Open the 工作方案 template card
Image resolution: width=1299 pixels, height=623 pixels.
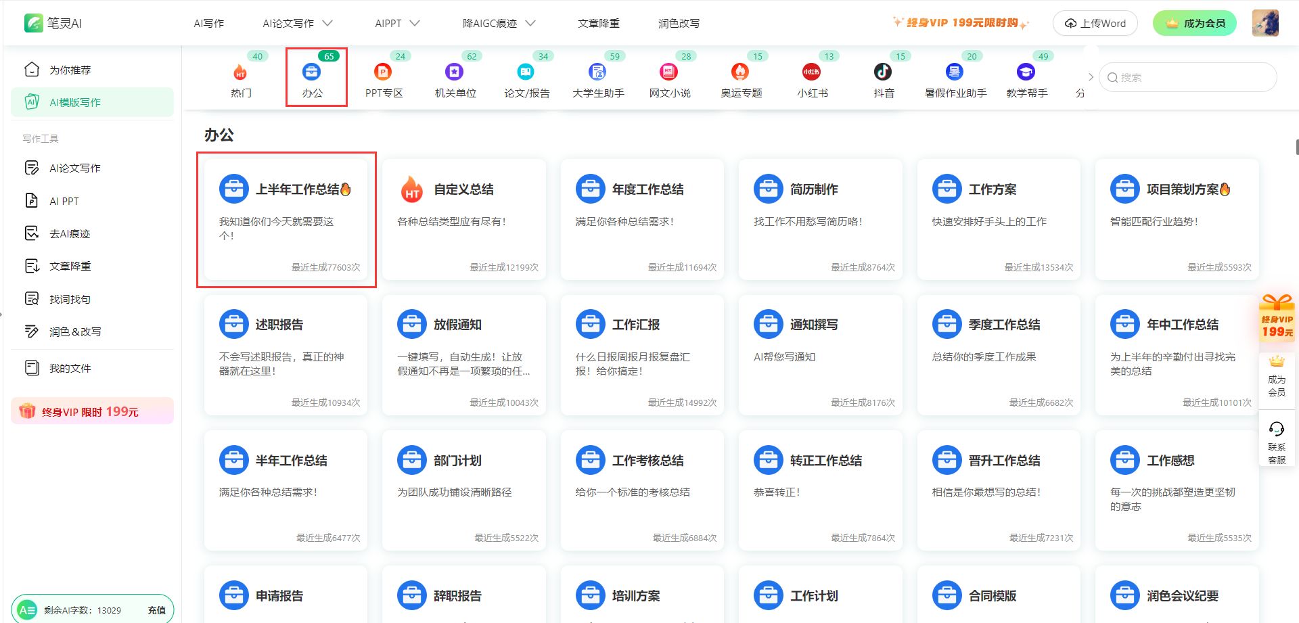999,219
